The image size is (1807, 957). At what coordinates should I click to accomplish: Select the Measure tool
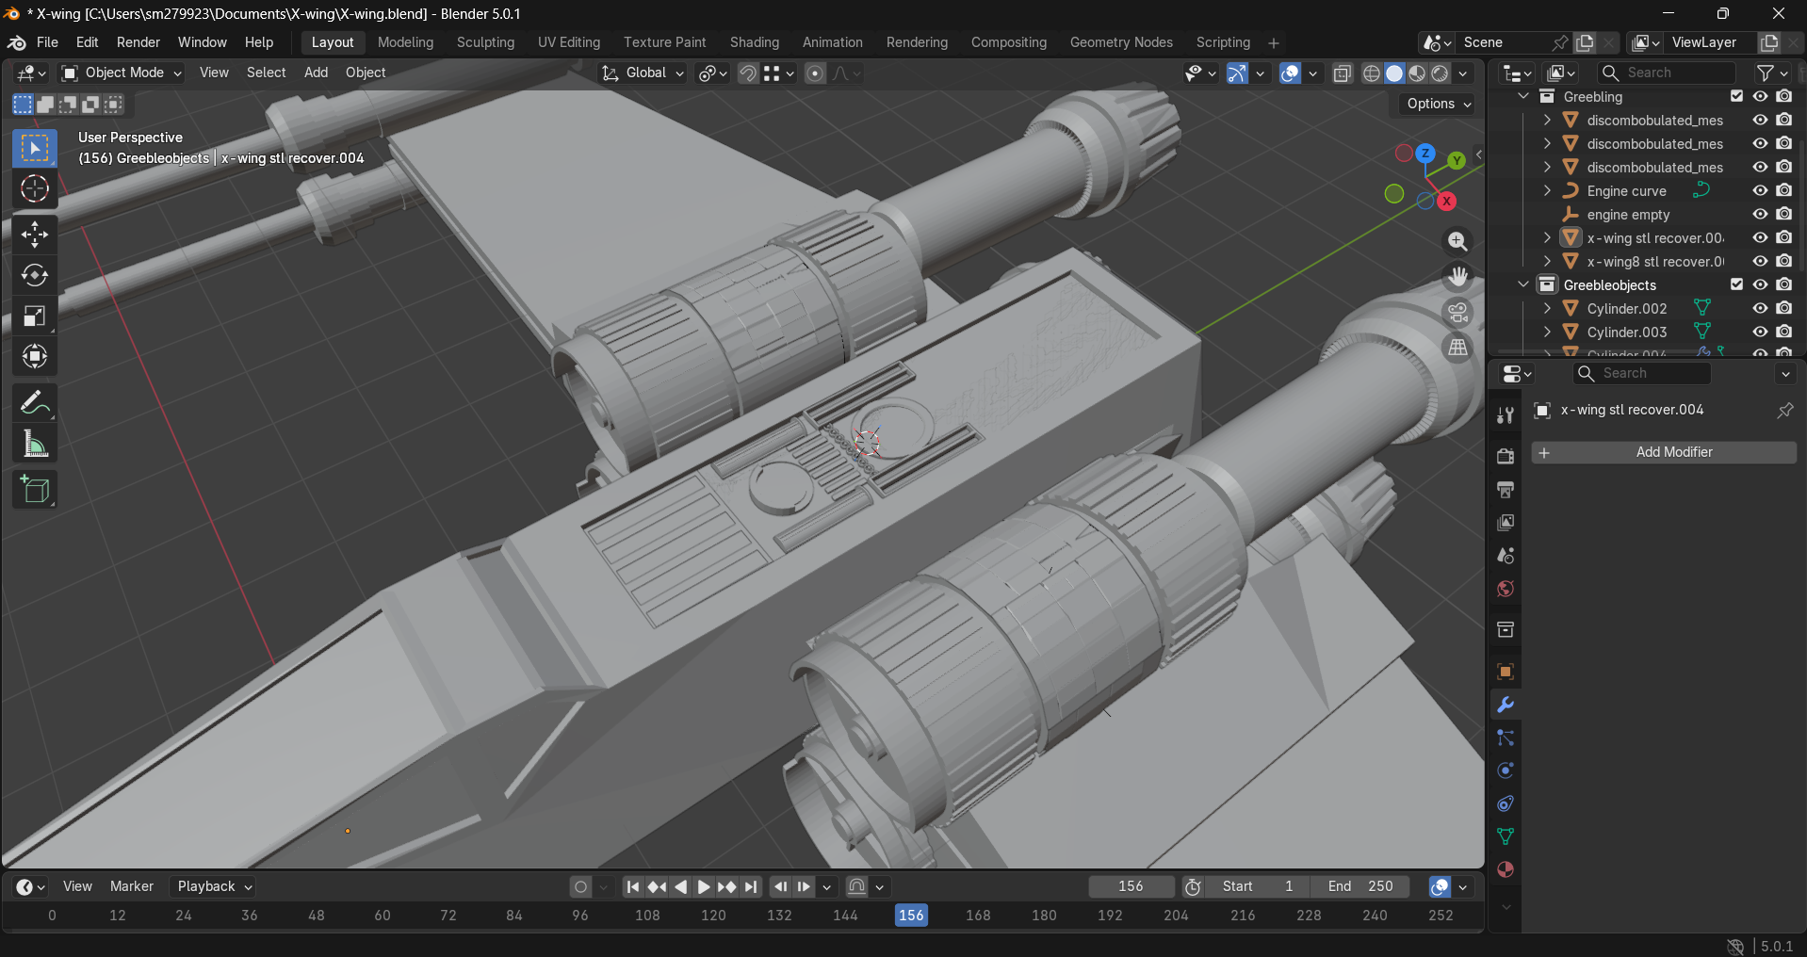click(x=35, y=444)
